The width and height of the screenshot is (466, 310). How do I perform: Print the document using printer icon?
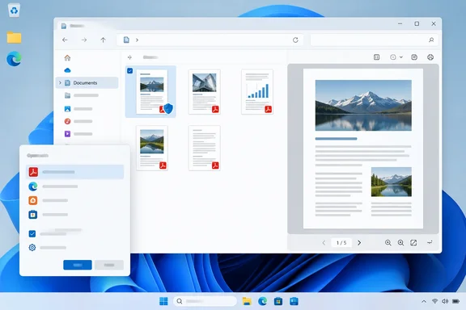(x=430, y=57)
